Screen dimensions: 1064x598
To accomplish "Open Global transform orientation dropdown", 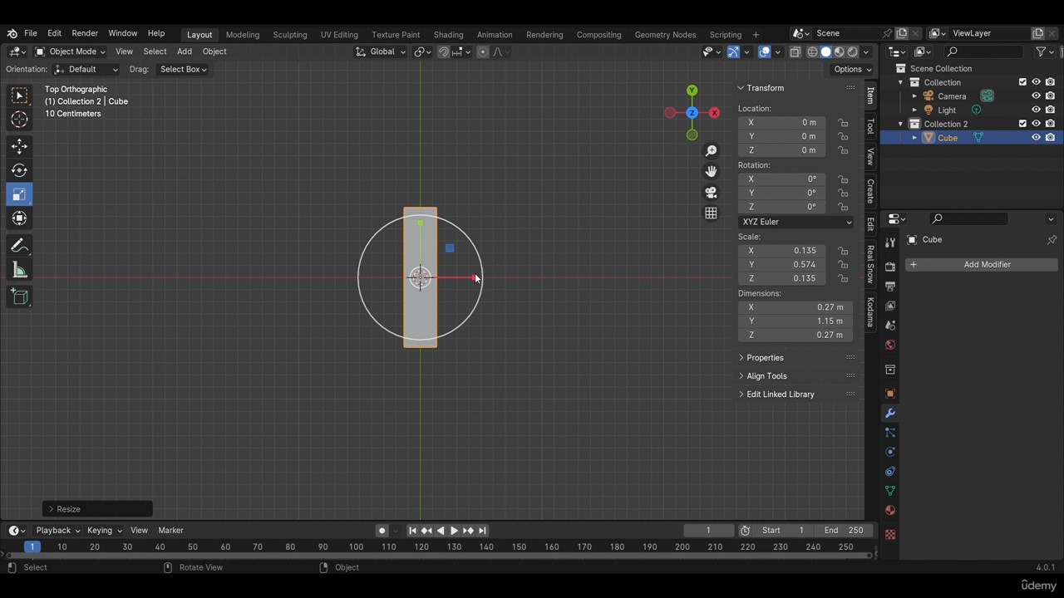I will click(381, 51).
